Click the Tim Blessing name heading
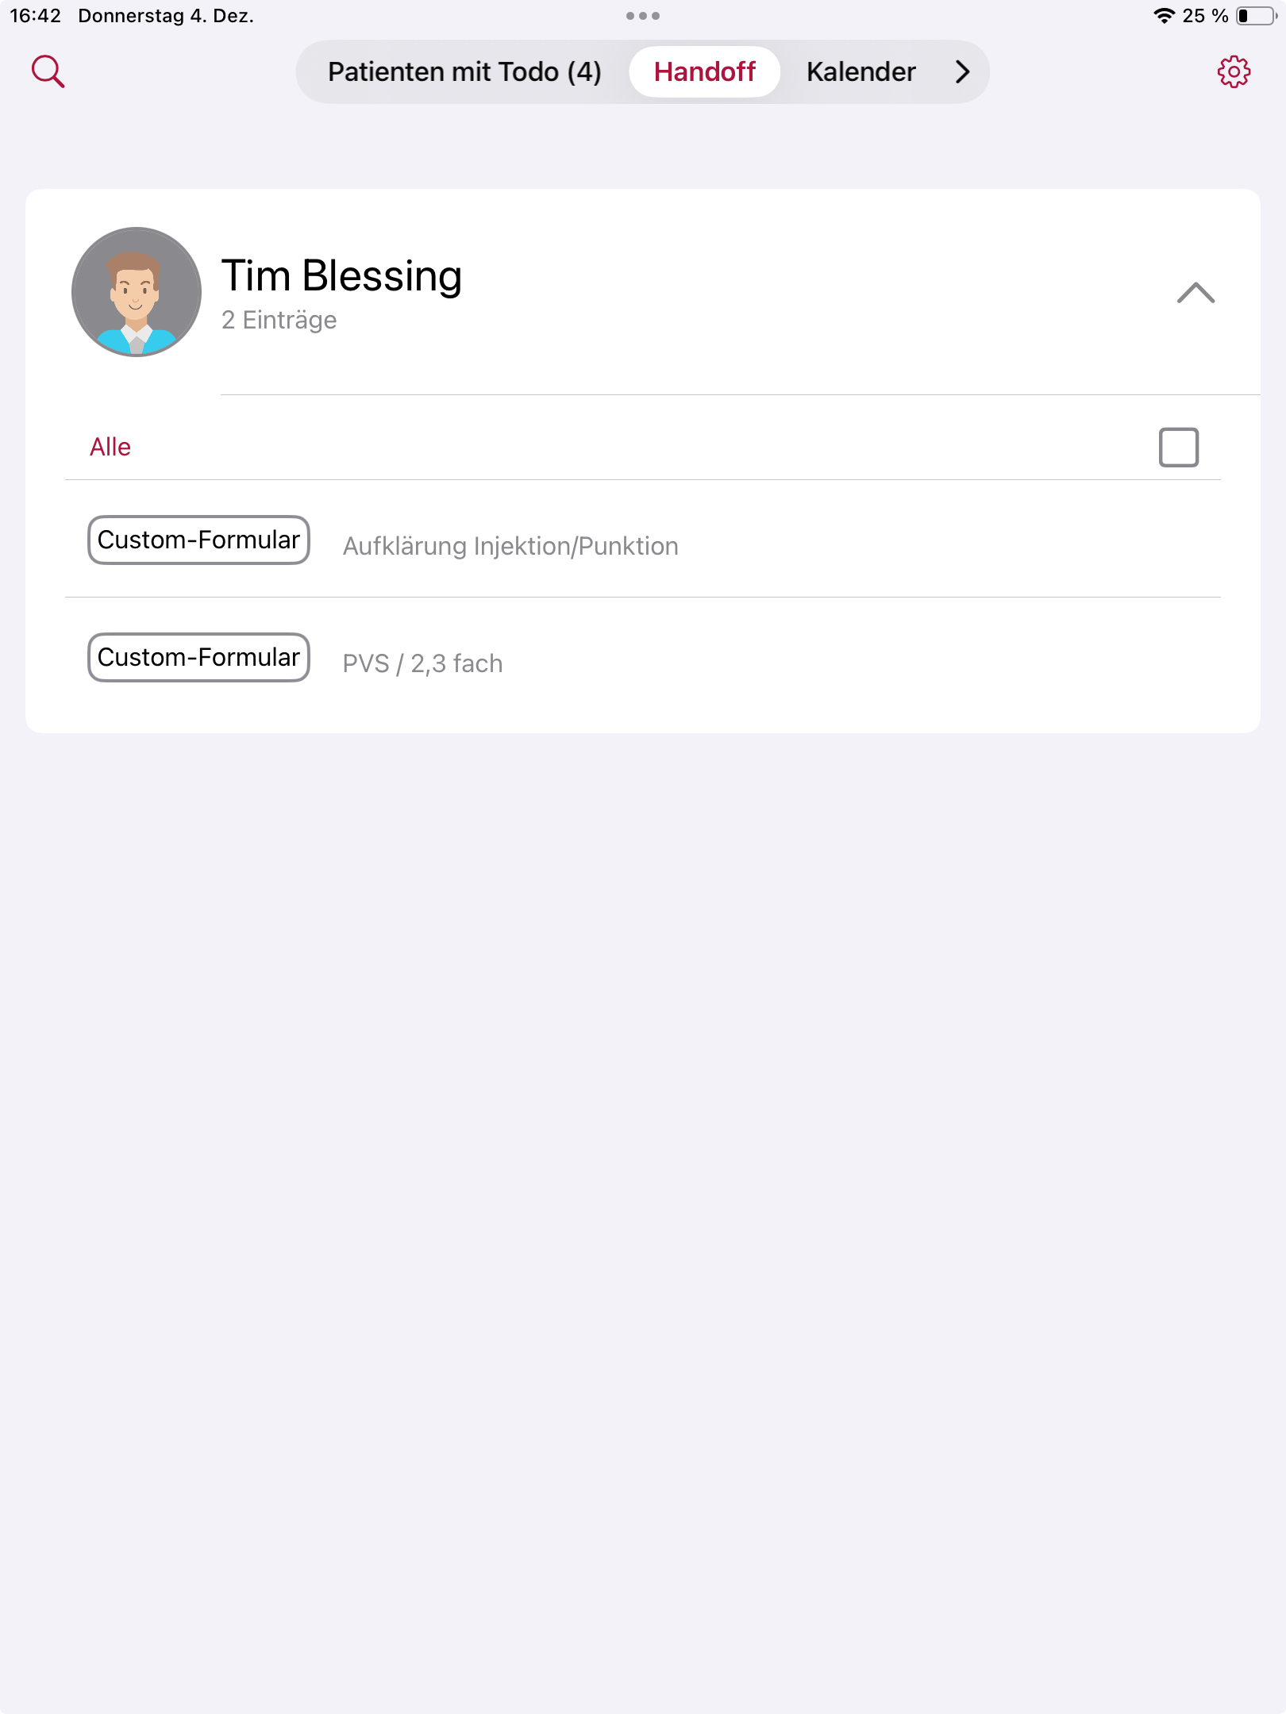The image size is (1286, 1714). [x=341, y=276]
